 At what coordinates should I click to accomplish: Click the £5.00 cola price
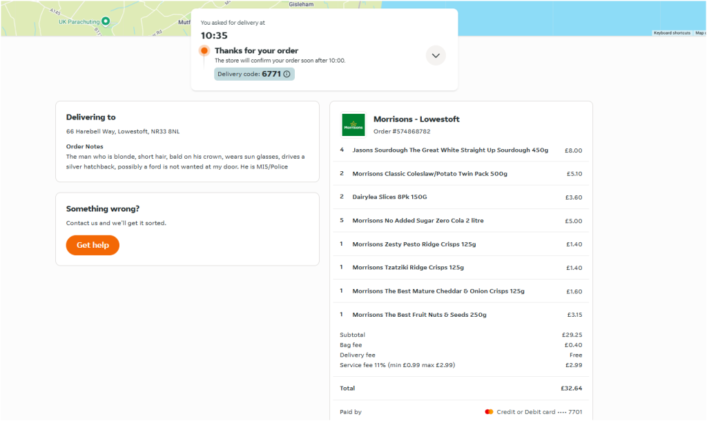(574, 221)
